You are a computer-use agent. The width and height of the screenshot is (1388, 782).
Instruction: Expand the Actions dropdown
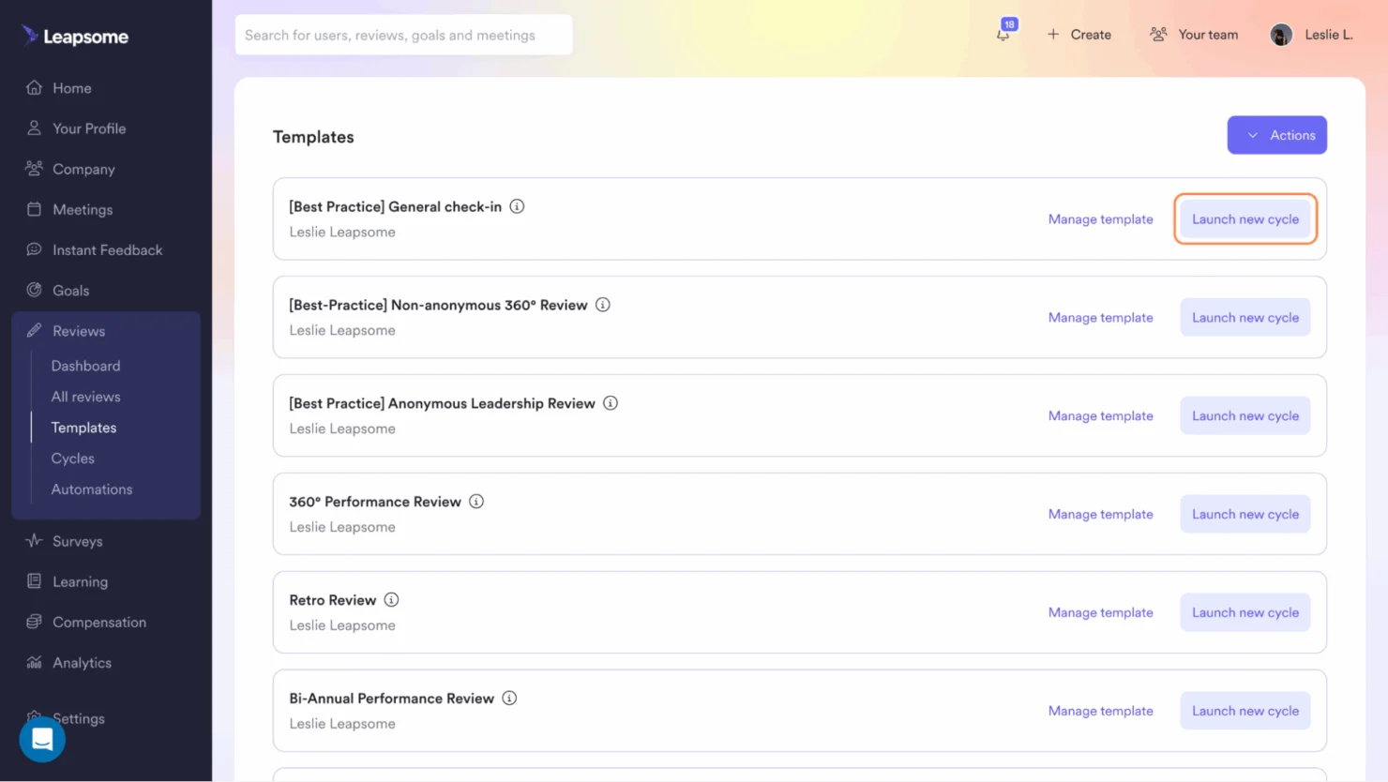coord(1276,134)
